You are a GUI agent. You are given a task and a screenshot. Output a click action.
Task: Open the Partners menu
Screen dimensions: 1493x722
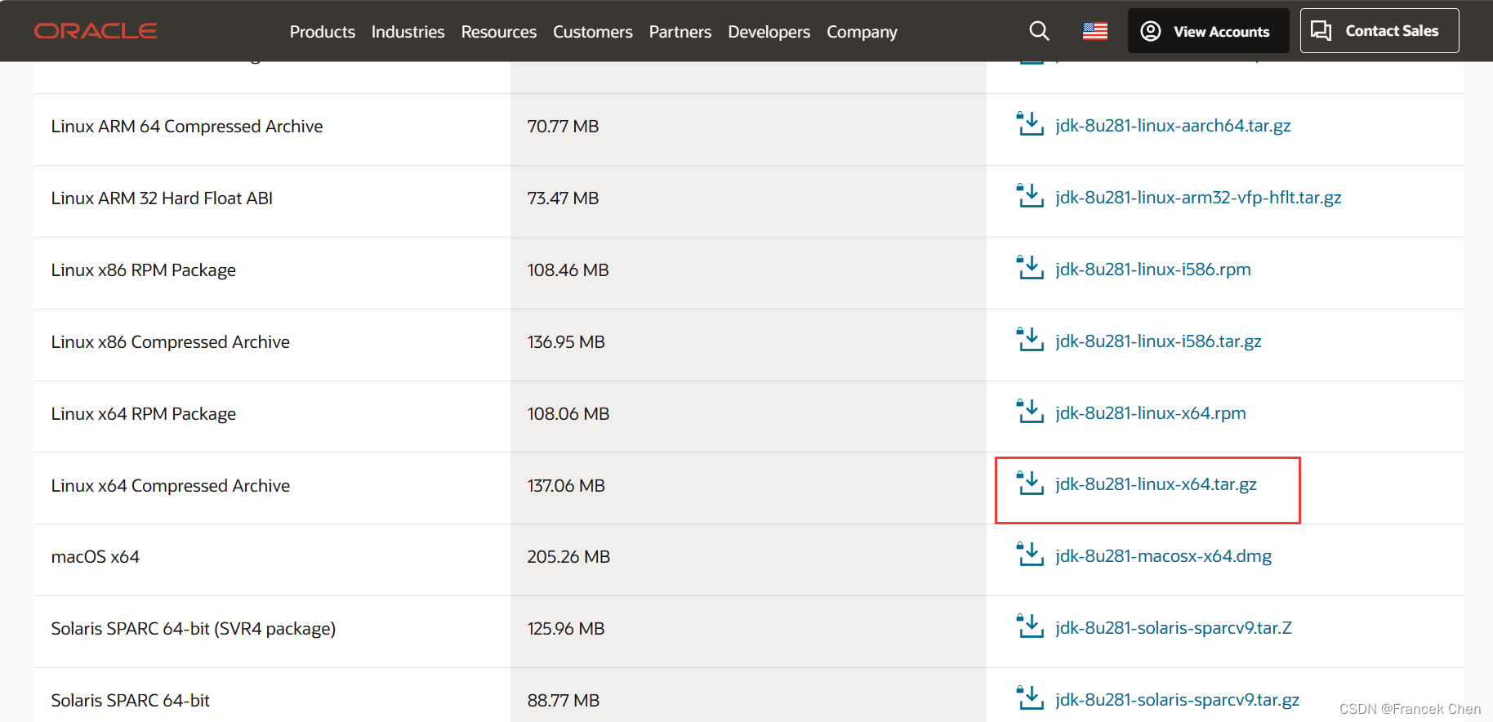(680, 32)
